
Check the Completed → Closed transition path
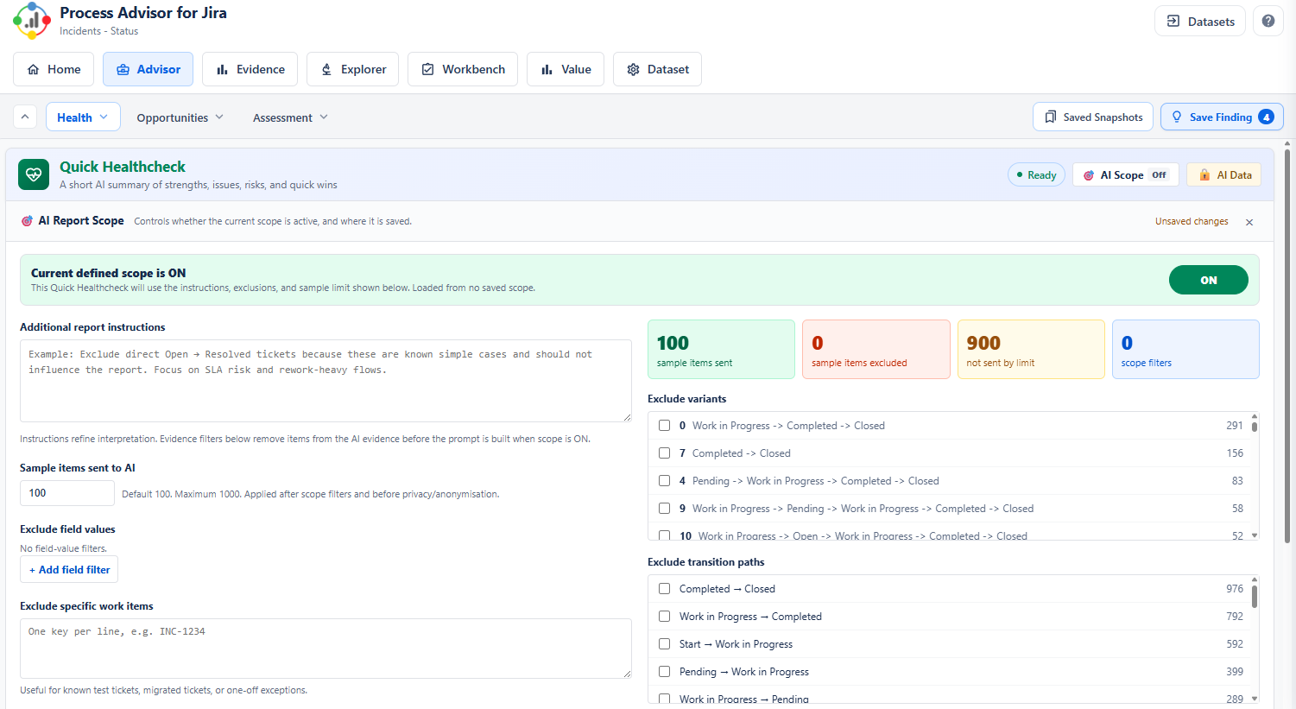pyautogui.click(x=664, y=589)
